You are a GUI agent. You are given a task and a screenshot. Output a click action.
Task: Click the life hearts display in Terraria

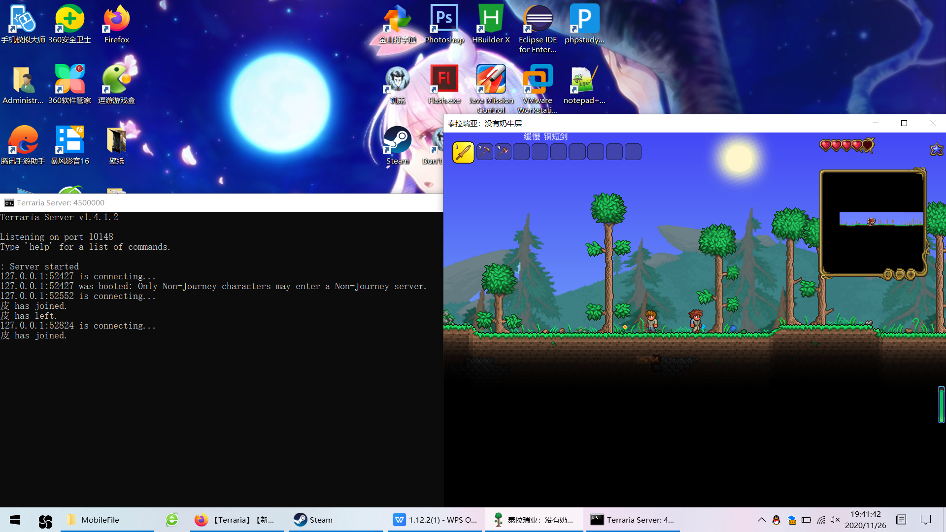point(847,145)
